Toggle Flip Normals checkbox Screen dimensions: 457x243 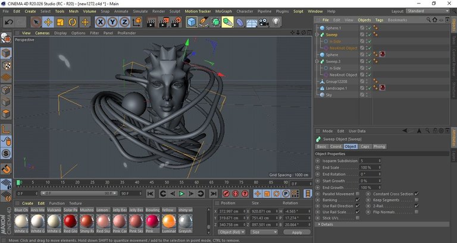pos(417,212)
